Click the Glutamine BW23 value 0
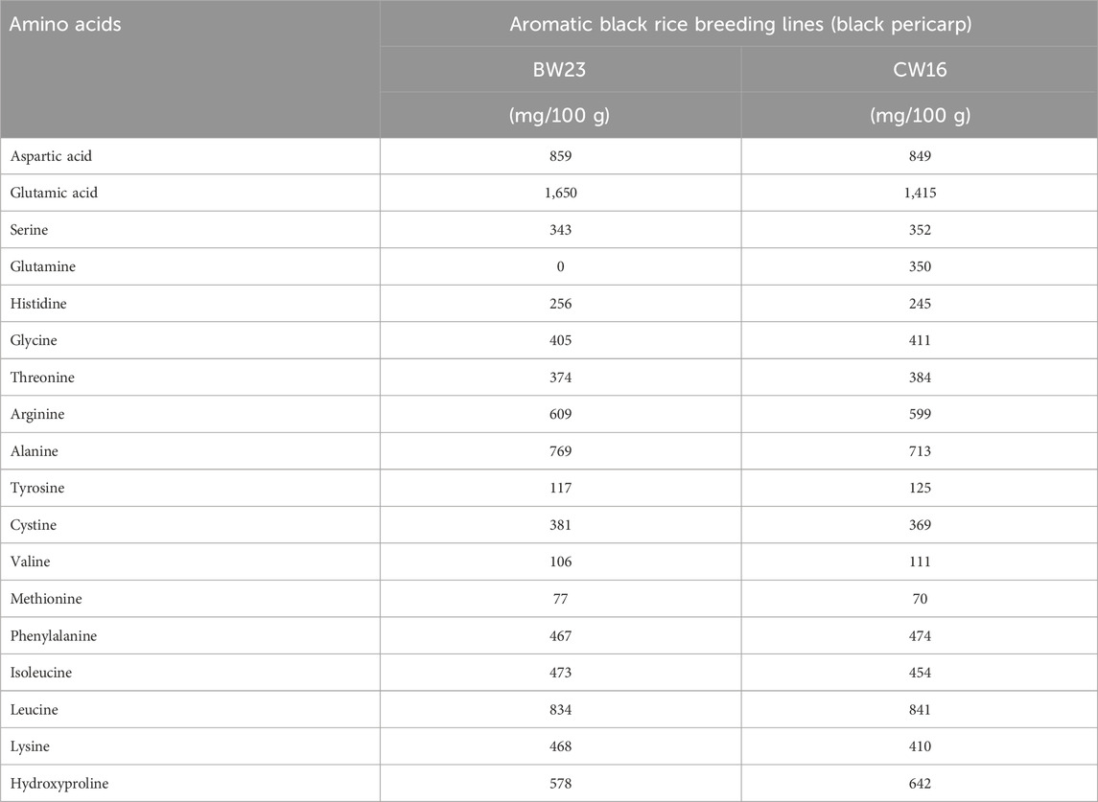The height and width of the screenshot is (802, 1098). pyautogui.click(x=561, y=266)
